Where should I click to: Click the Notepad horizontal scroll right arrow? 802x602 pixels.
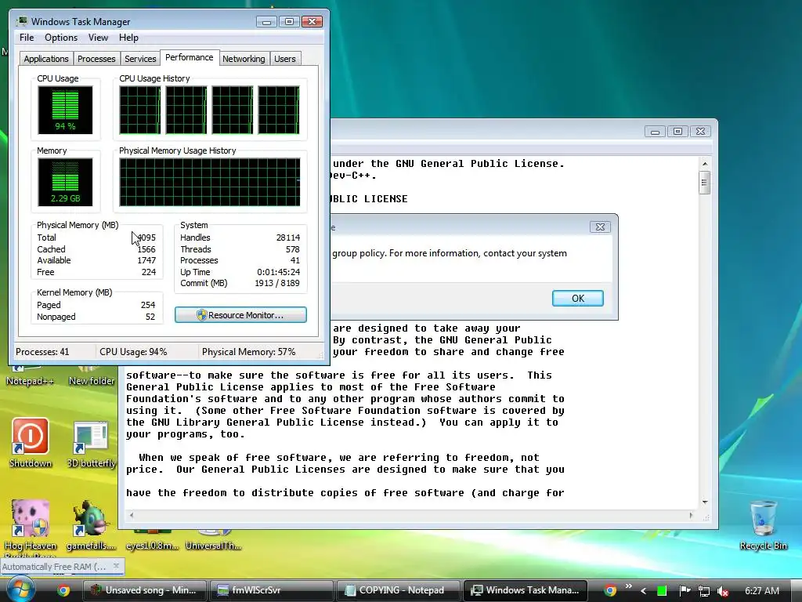tap(691, 515)
